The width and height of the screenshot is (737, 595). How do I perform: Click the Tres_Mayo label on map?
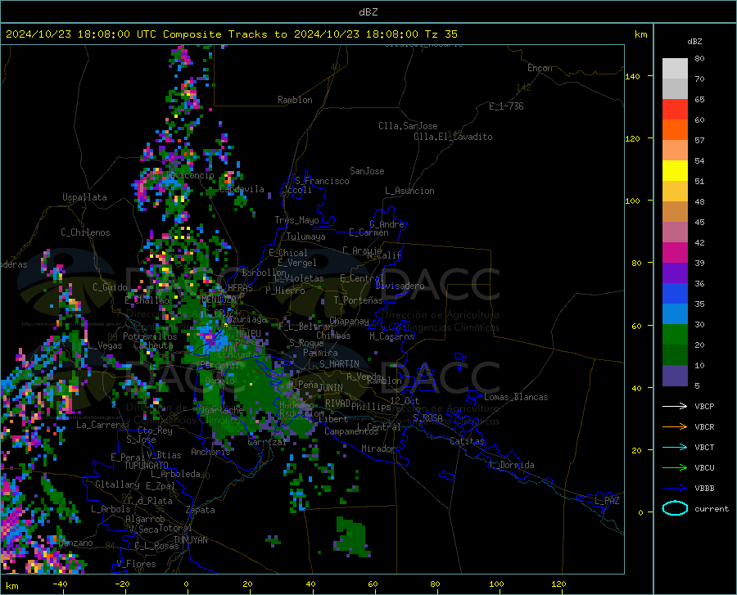(296, 220)
